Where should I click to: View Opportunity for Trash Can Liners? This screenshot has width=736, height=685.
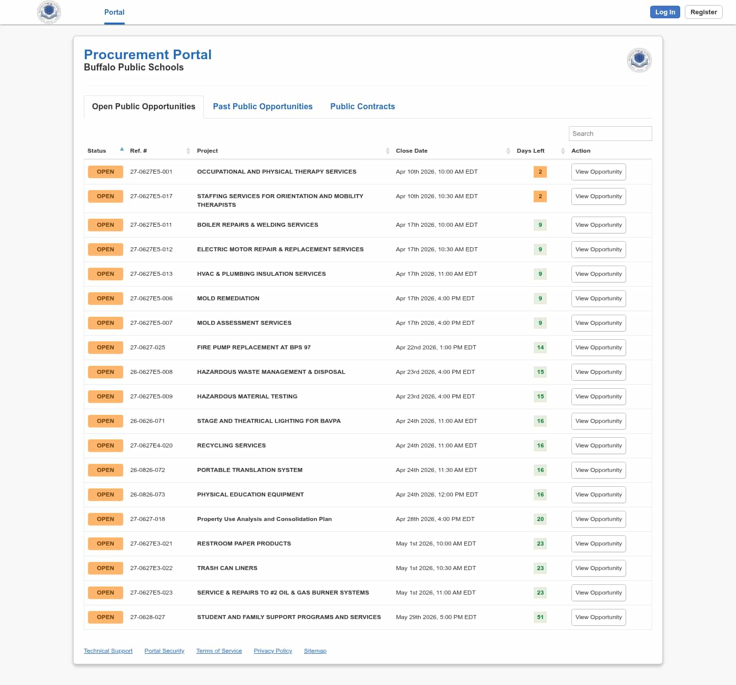coord(598,568)
